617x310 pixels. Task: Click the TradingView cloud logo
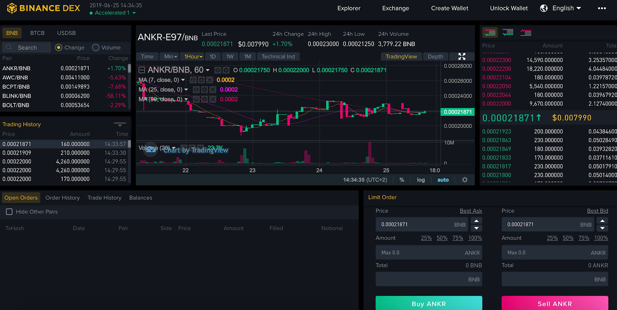(x=150, y=150)
